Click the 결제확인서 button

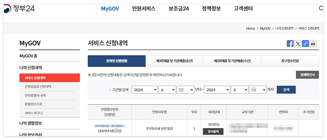point(307,75)
